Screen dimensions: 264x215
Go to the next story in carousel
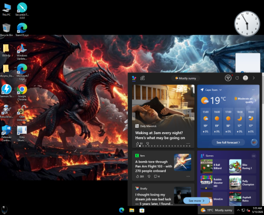click(193, 116)
